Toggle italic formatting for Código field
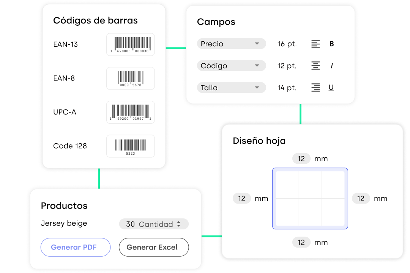The image size is (410, 273). [x=331, y=66]
